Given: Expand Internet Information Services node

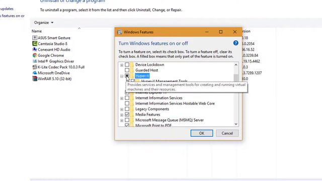Looking at the screenshot, I should [122, 99].
